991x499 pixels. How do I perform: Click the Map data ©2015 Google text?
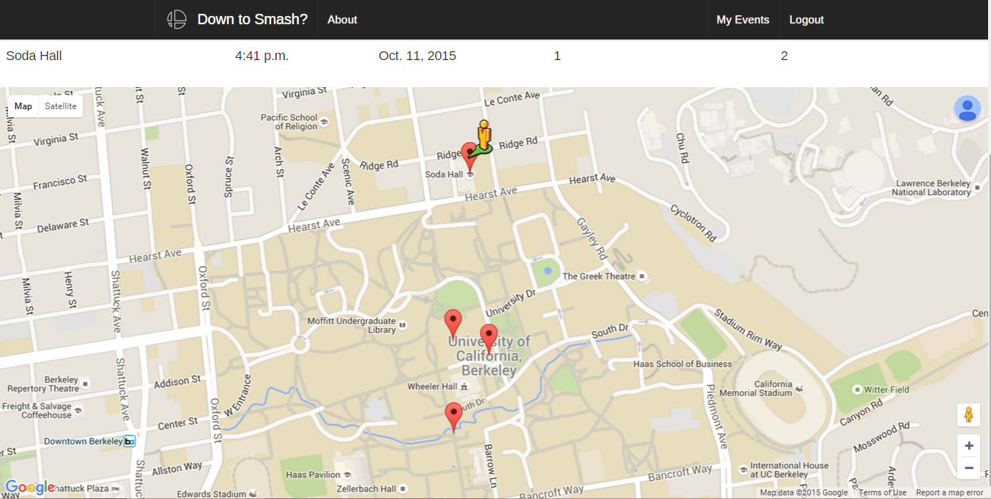click(x=803, y=492)
